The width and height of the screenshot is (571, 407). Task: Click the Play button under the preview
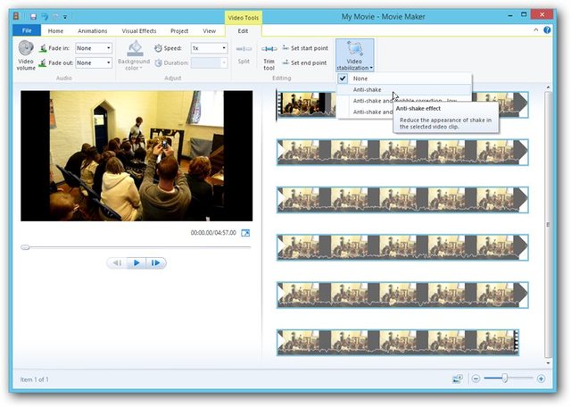[137, 262]
